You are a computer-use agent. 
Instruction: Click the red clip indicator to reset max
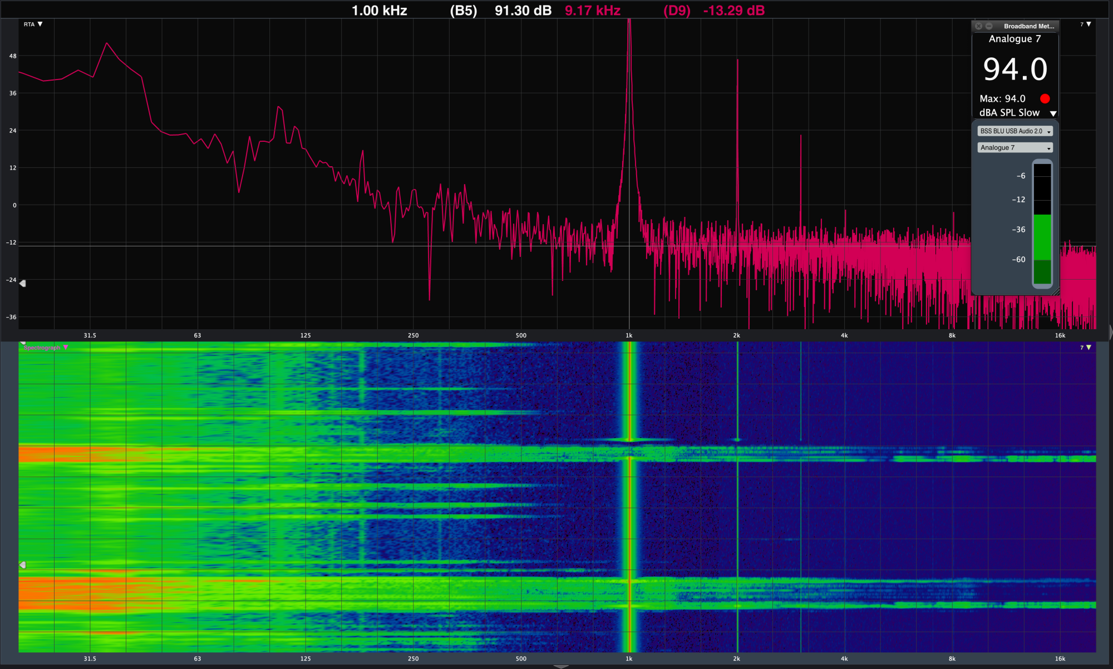[x=1045, y=98]
